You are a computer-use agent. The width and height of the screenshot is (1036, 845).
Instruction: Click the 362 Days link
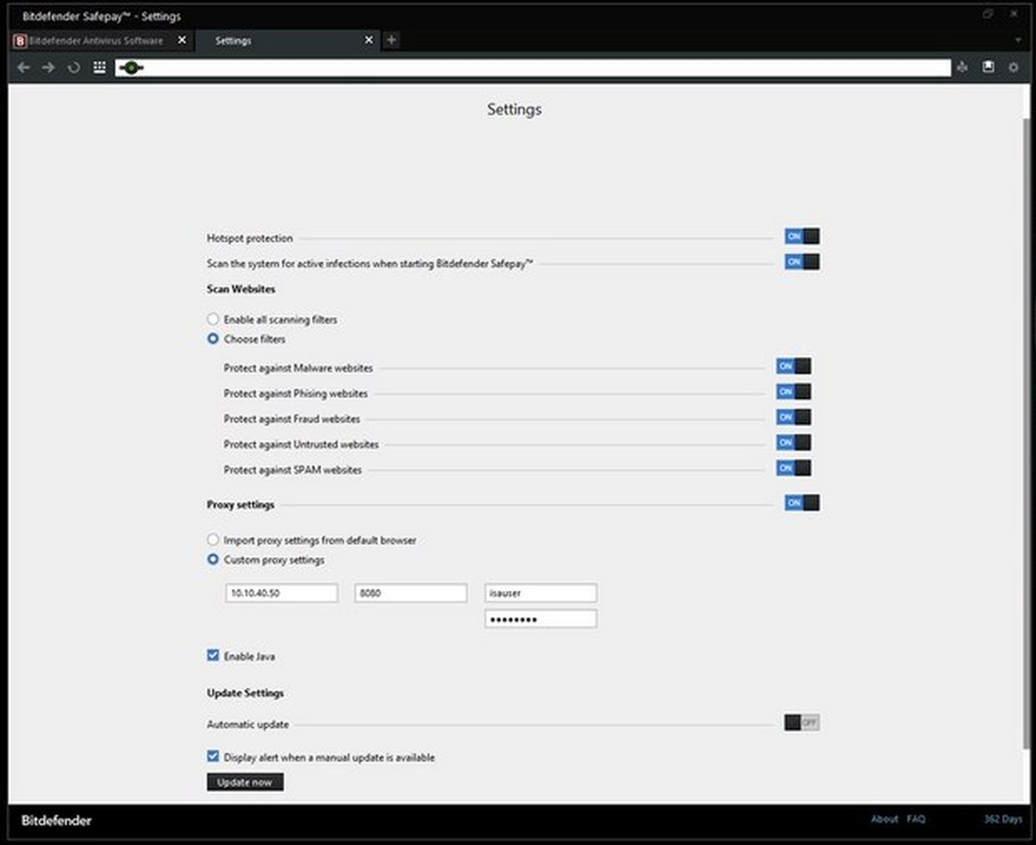pyautogui.click(x=1003, y=819)
